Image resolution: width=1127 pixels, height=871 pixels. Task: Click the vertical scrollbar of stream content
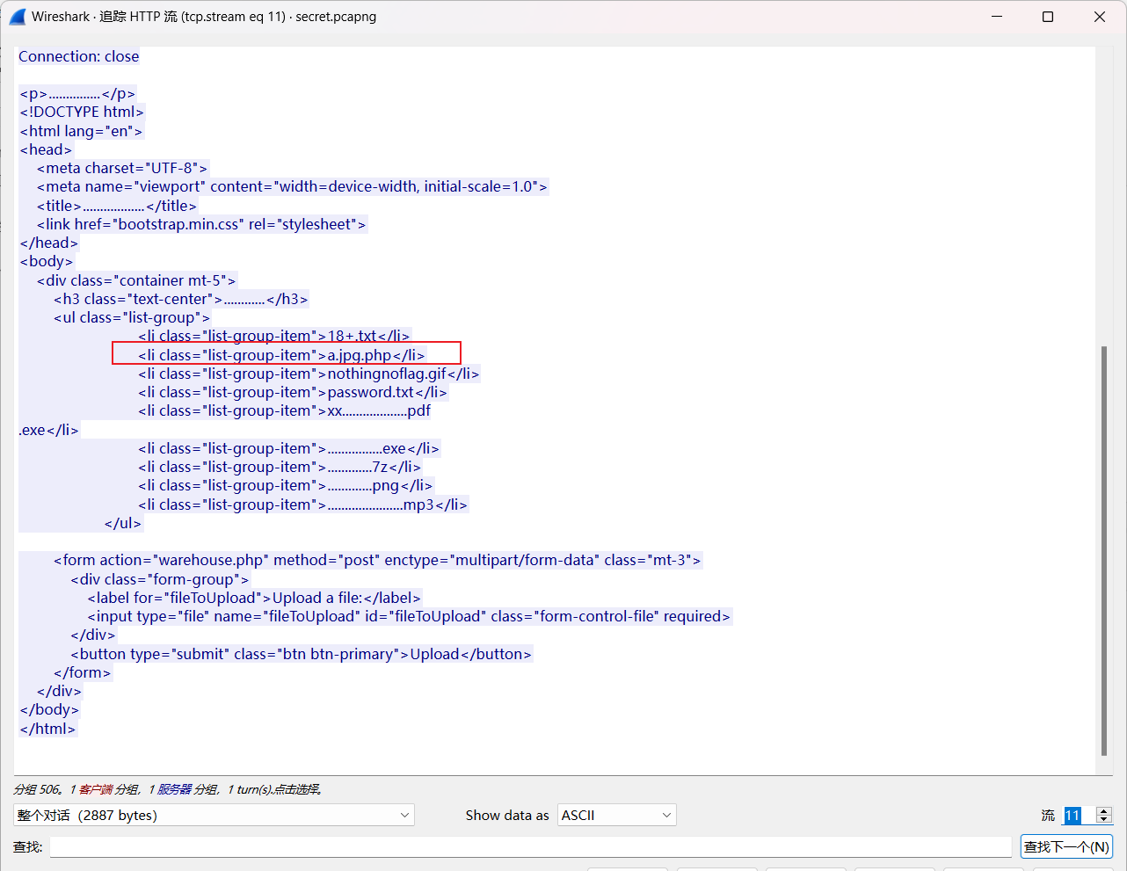[1104, 551]
